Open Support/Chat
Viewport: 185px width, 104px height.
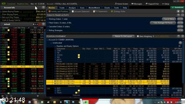(152, 4)
